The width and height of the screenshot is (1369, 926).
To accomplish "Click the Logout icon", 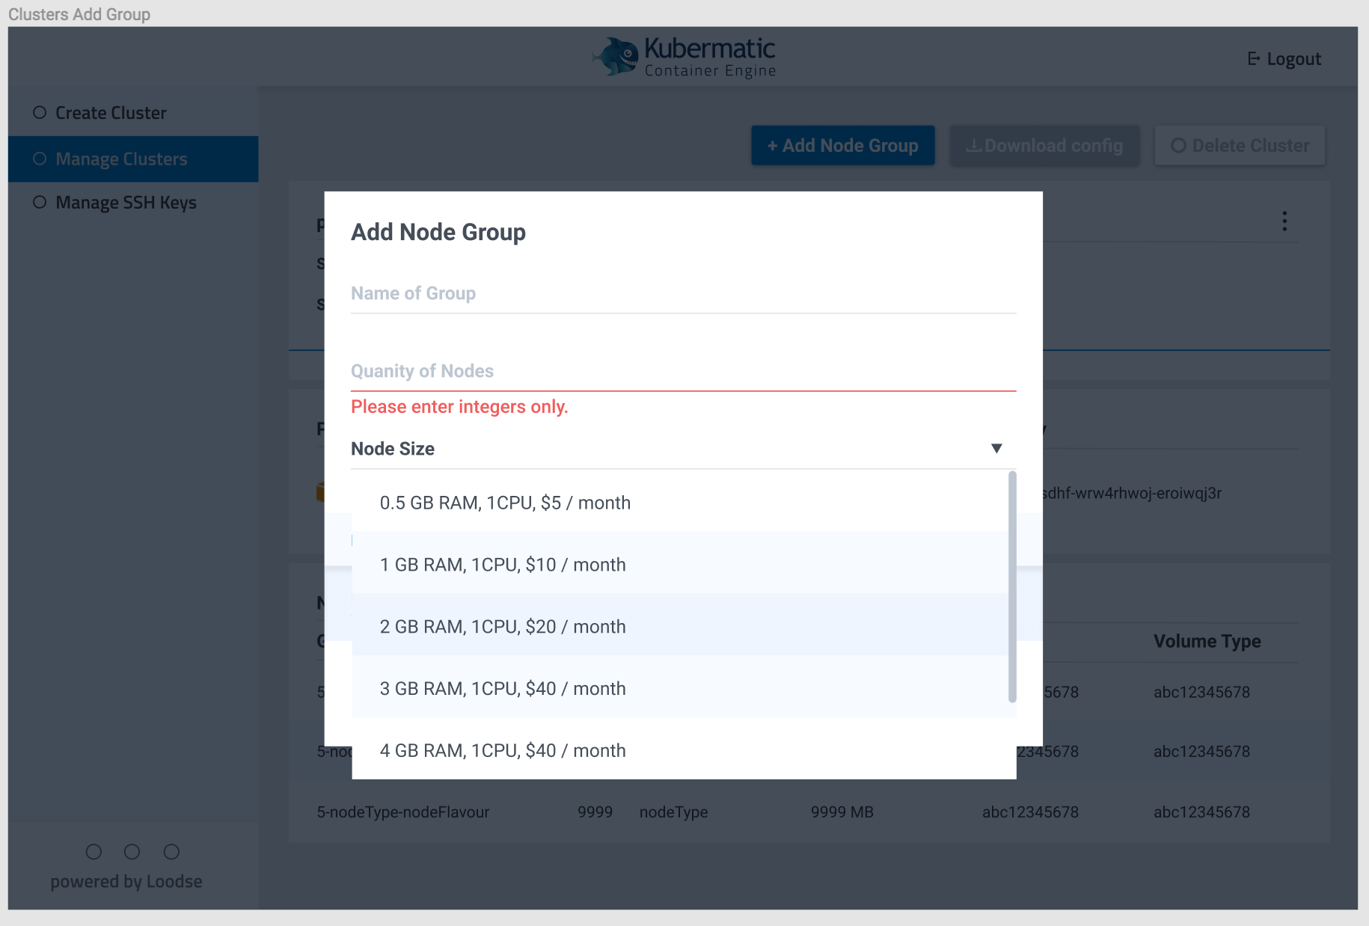I will pos(1254,58).
